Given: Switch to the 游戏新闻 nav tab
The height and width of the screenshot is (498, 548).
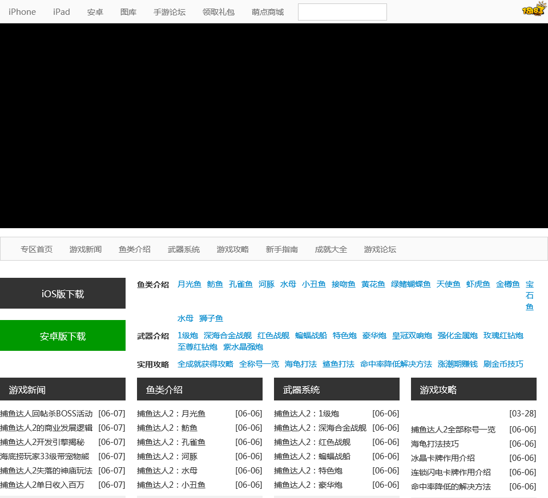Looking at the screenshot, I should (86, 249).
